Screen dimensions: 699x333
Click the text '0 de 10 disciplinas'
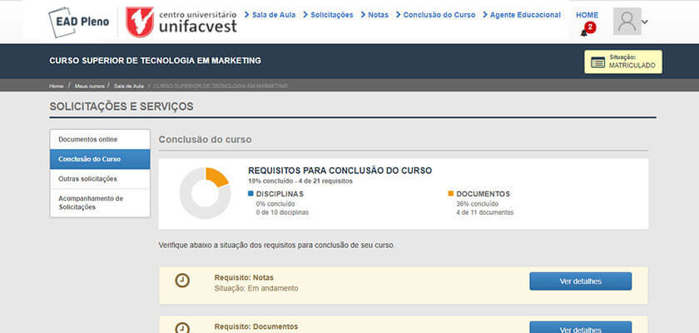282,212
